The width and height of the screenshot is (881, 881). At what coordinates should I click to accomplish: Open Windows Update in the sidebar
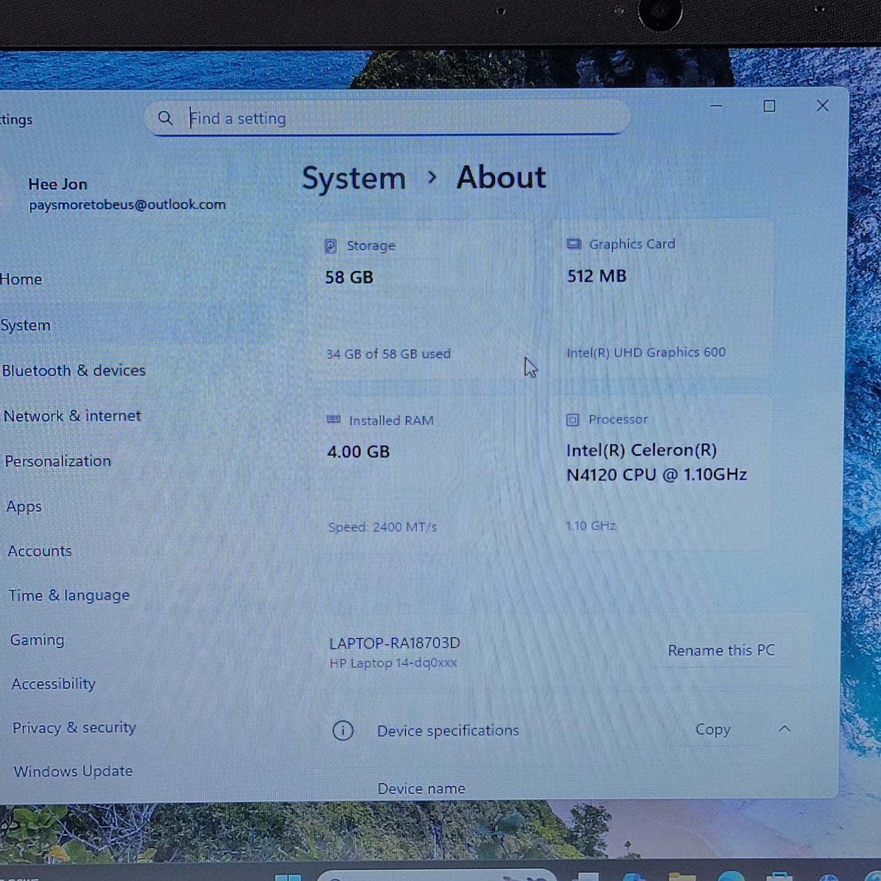(73, 771)
